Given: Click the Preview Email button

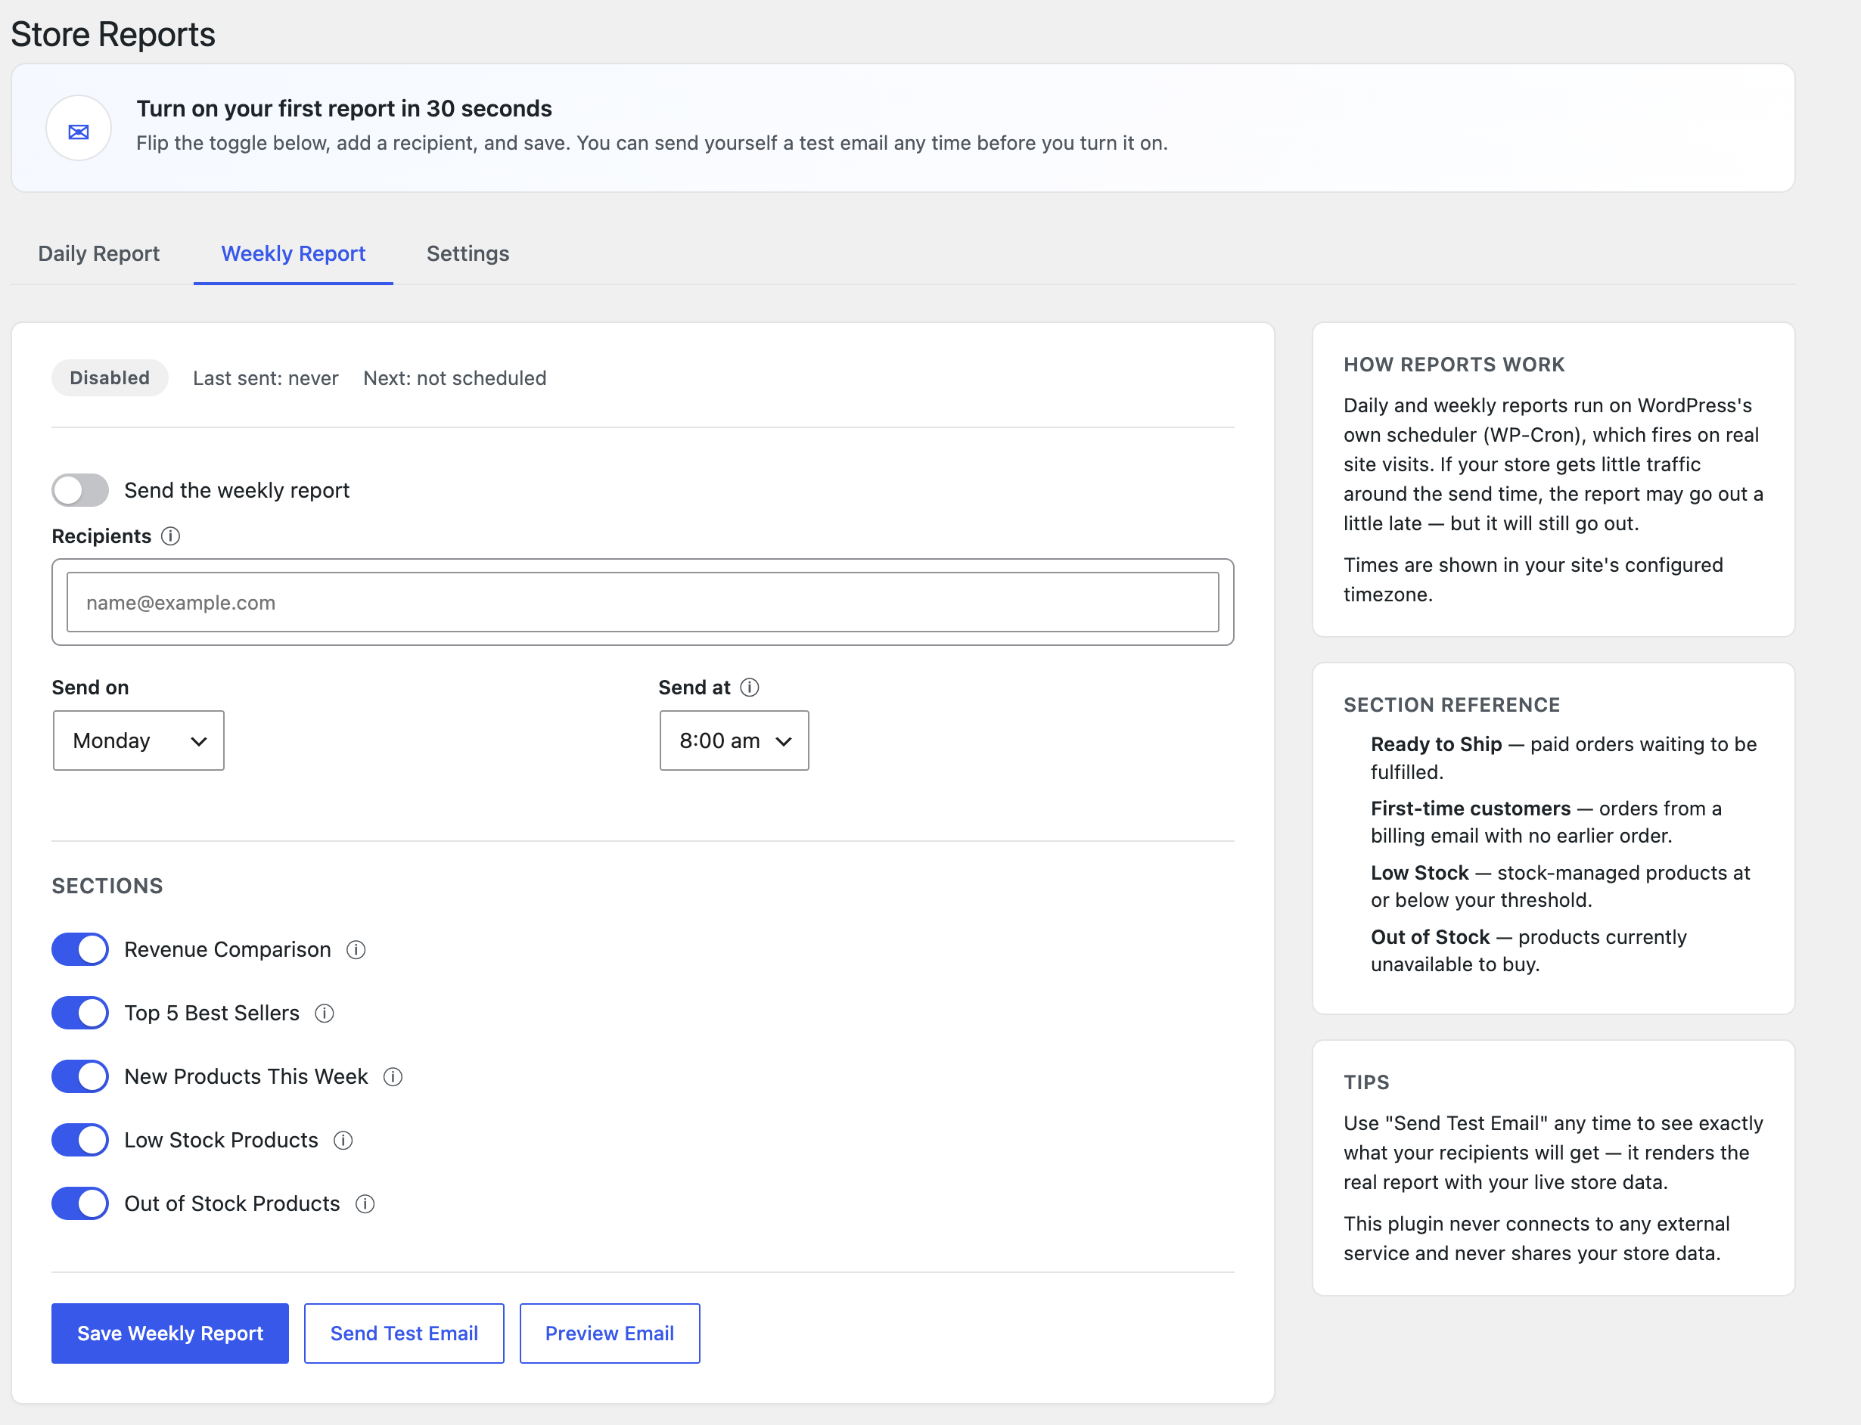Looking at the screenshot, I should 610,1333.
